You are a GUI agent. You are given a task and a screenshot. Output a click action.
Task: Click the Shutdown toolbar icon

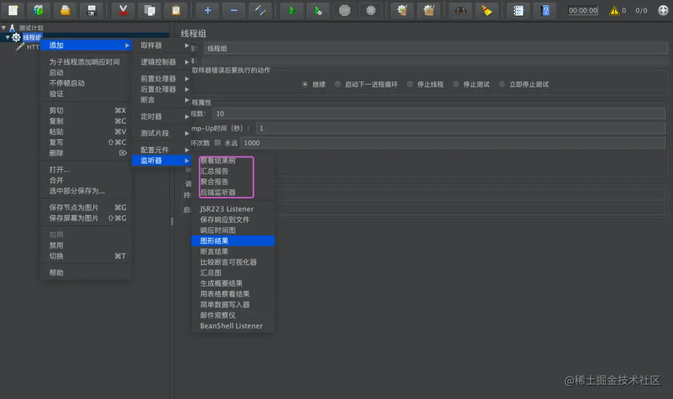(x=371, y=10)
